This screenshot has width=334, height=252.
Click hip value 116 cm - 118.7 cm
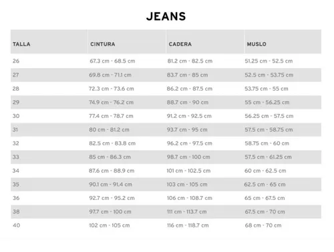(188, 225)
